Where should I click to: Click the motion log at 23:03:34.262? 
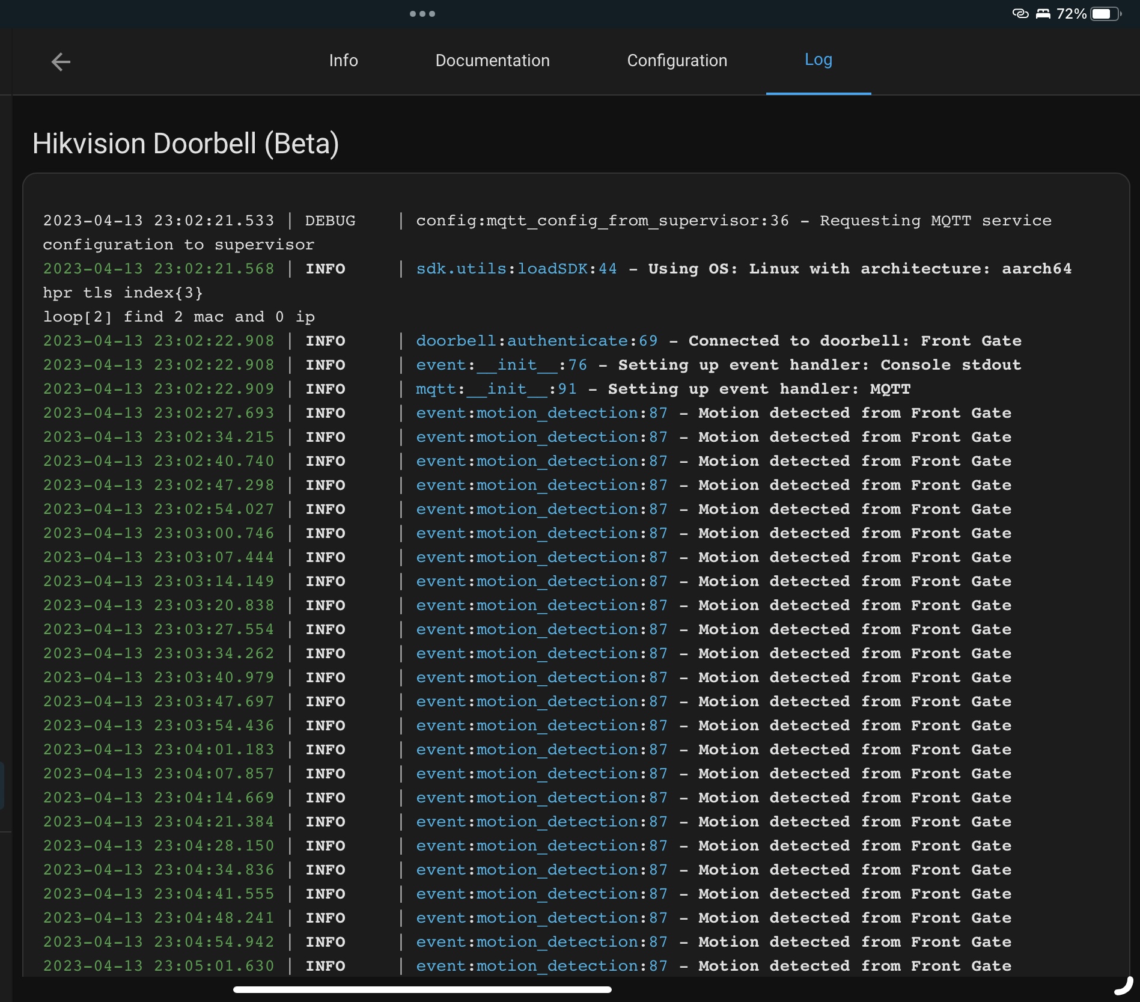(x=527, y=653)
